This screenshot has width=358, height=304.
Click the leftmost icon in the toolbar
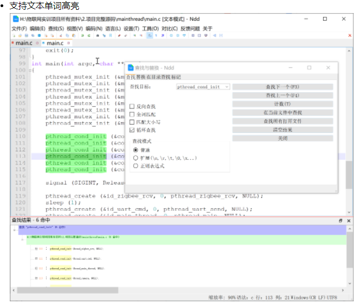point(14,35)
